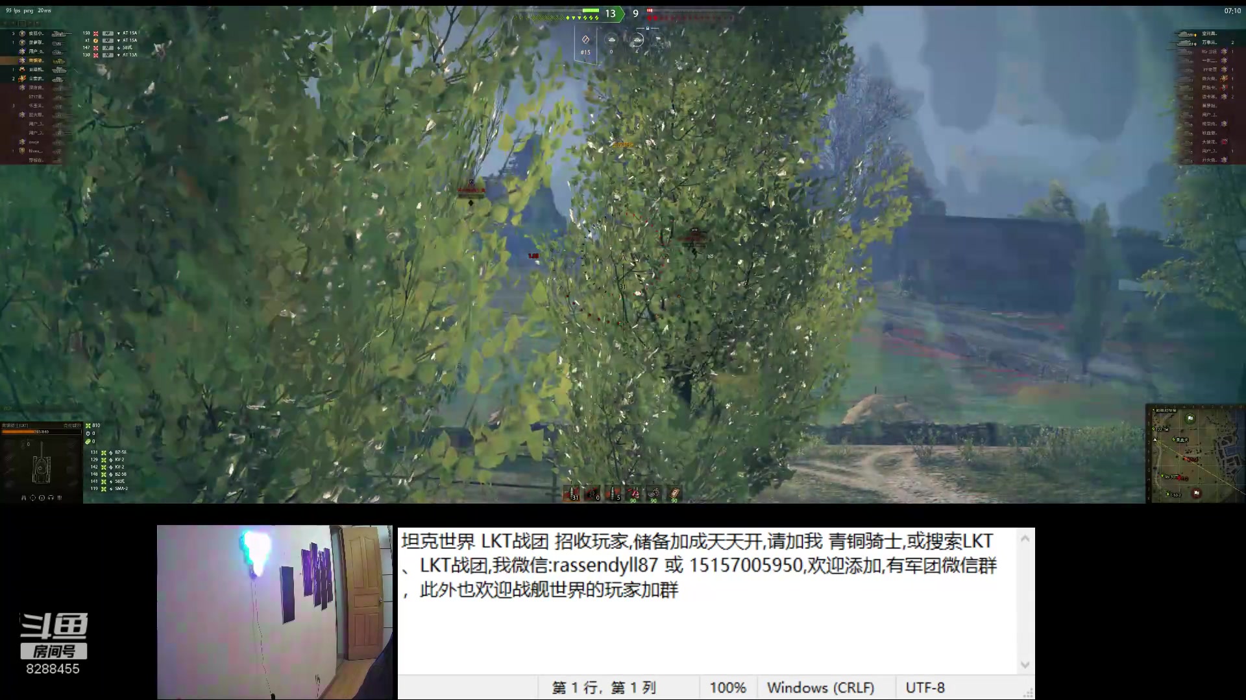Image resolution: width=1246 pixels, height=700 pixels.
Task: Click the 07:10 battle timer
Action: click(1232, 10)
